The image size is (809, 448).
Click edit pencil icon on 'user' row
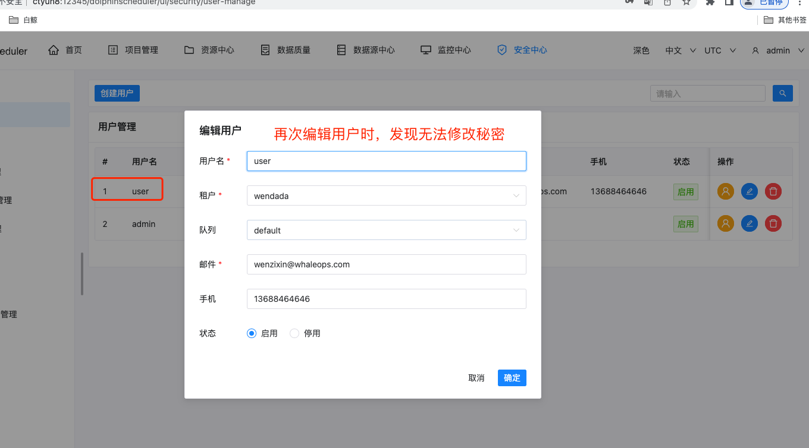coord(749,191)
